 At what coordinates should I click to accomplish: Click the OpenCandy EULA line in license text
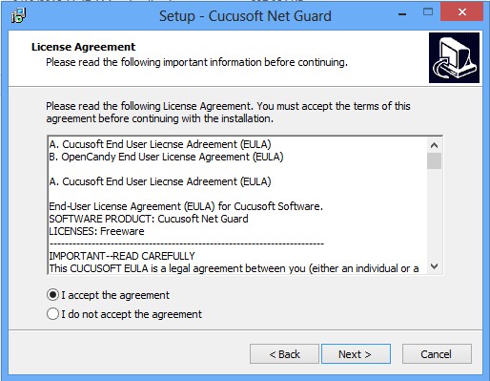tap(166, 157)
